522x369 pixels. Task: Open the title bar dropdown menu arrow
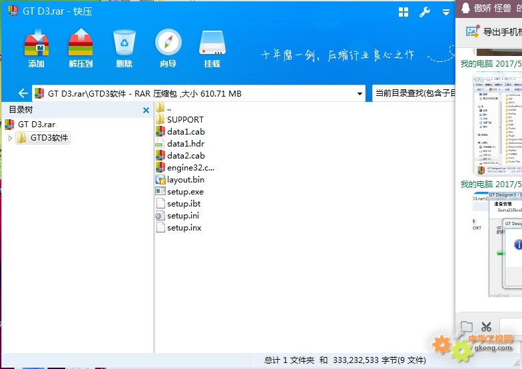pos(446,13)
